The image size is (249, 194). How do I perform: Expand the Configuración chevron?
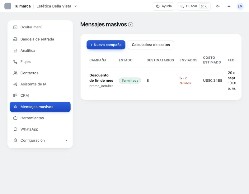coord(66,140)
